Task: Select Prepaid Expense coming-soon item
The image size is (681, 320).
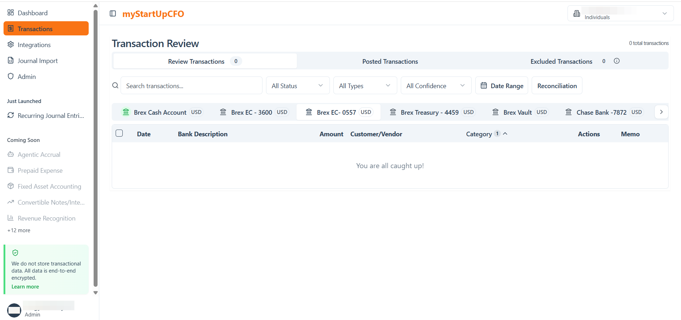Action: (x=46, y=170)
